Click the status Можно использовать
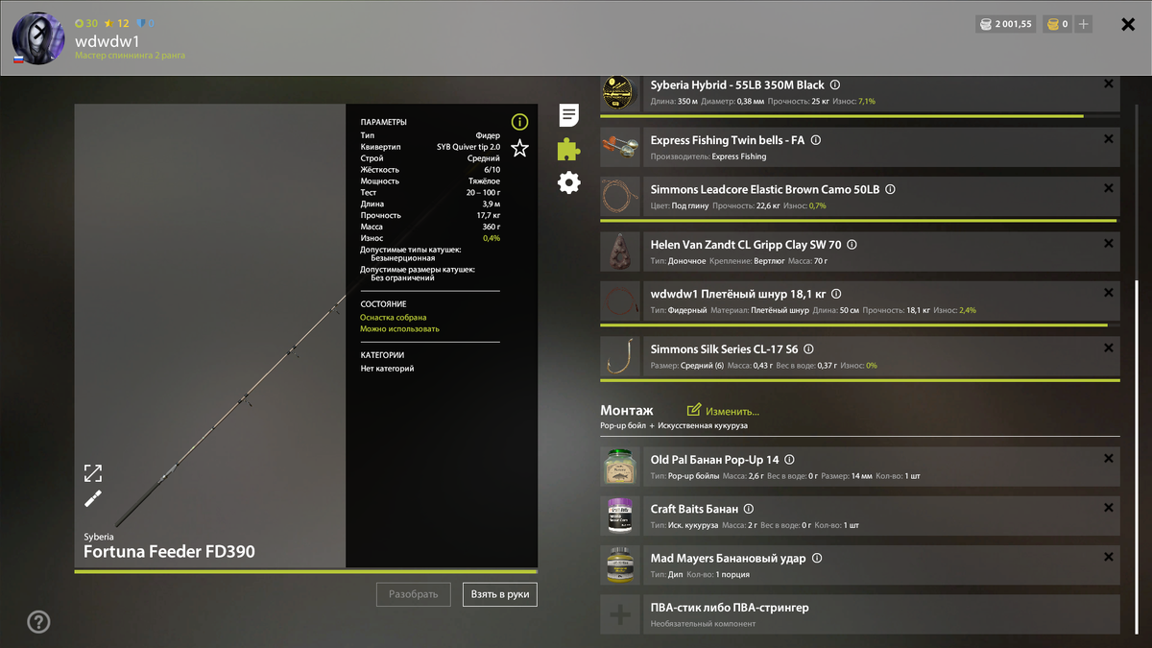This screenshot has height=648, width=1152. click(399, 328)
